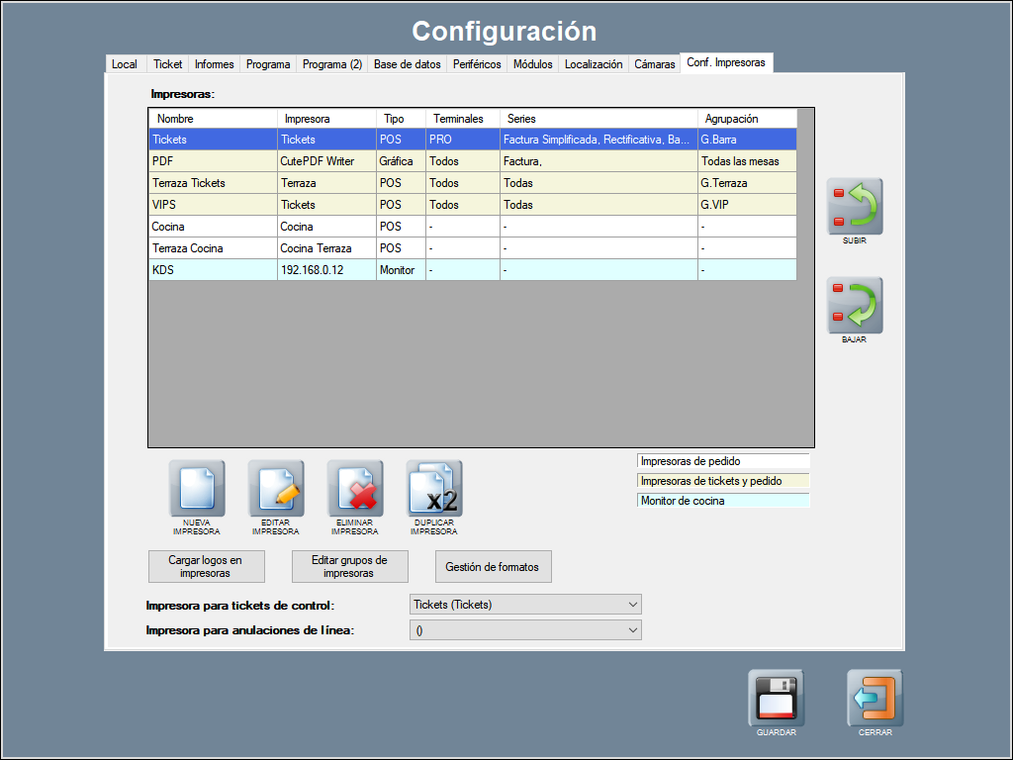Go to the Cámaras tab
This screenshot has width=1013, height=760.
[x=654, y=64]
